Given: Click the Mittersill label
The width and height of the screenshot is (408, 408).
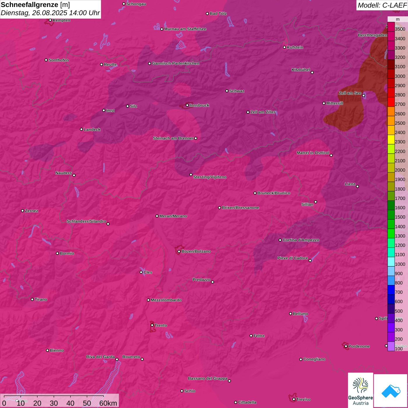Looking at the screenshot, I should click(335, 103).
